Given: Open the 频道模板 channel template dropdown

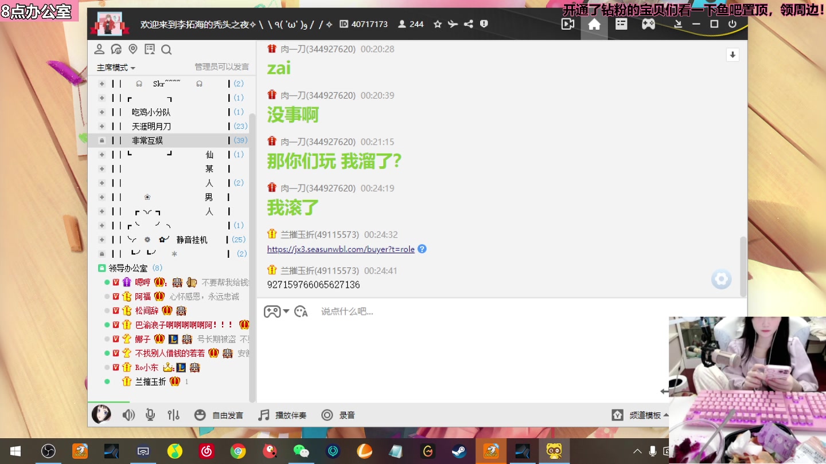Looking at the screenshot, I should pyautogui.click(x=644, y=415).
